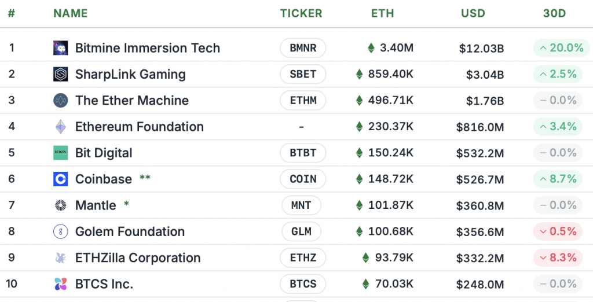
Task: Open the Coinbase company name link
Action: coord(104,179)
